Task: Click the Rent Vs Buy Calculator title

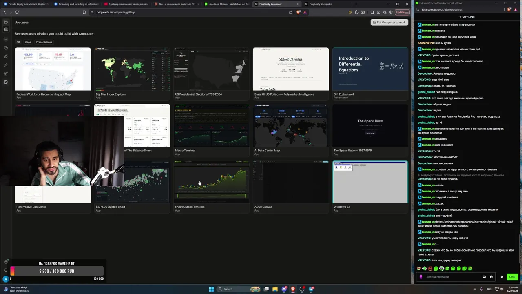Action: (31, 207)
